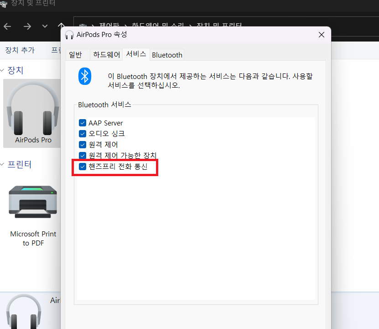379x329 pixels.
Task: Click the headphone icon in the dialog title
Action: (69, 35)
